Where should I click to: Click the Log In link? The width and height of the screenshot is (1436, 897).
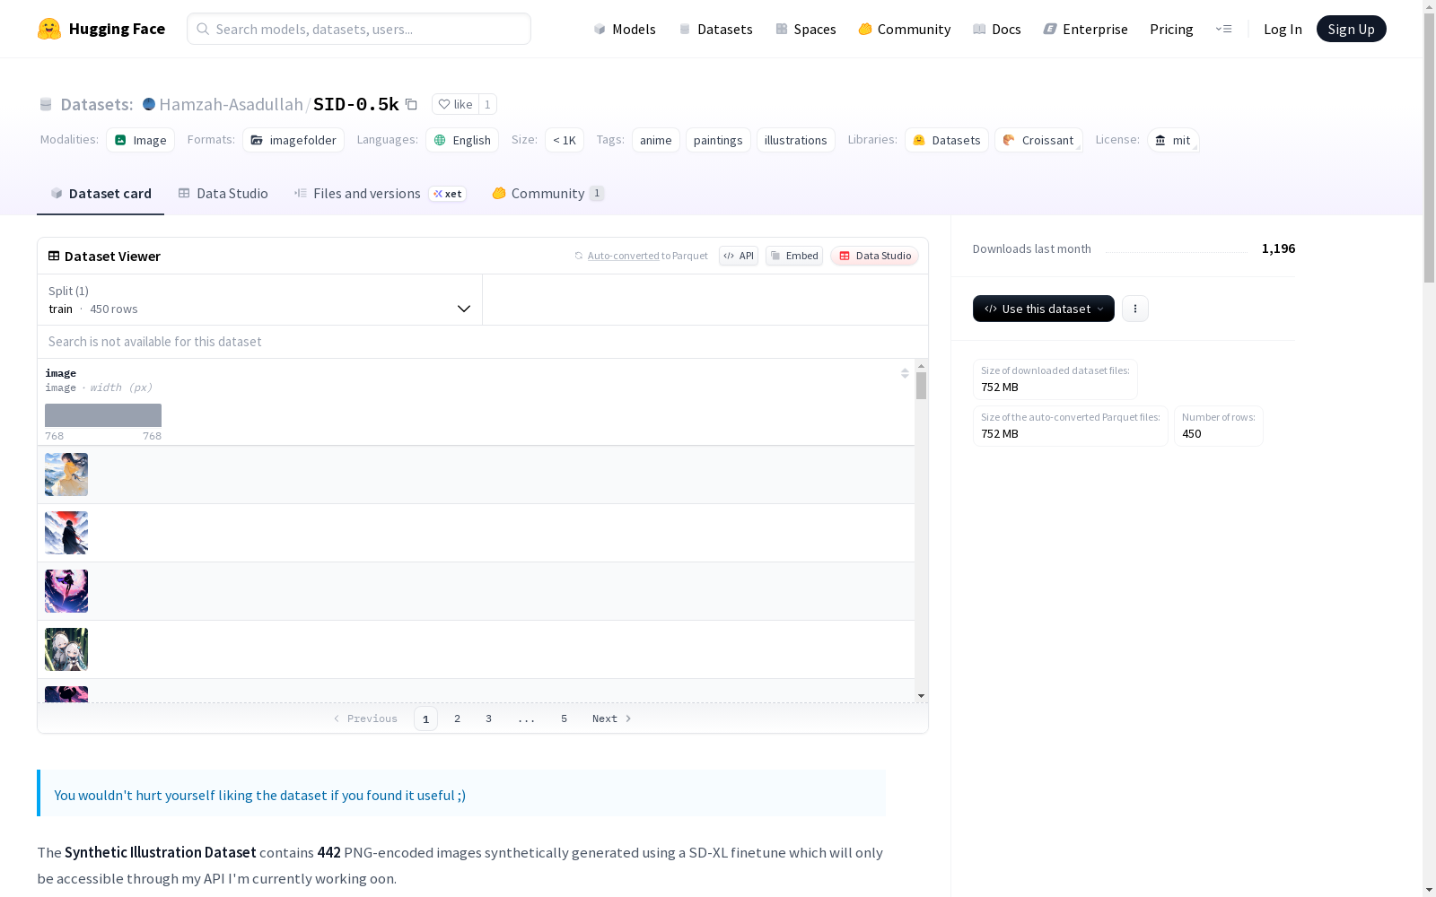tap(1283, 29)
